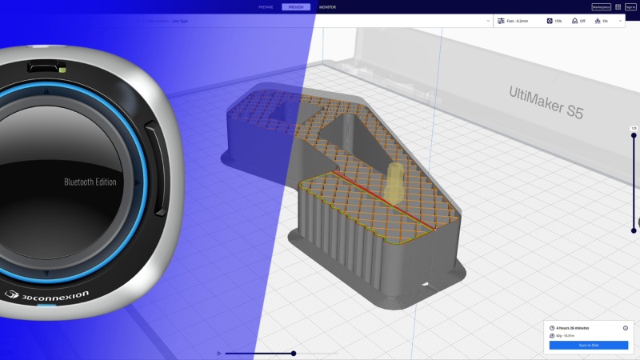The image size is (640, 360).
Task: Show print time details info icon
Action: (x=626, y=328)
